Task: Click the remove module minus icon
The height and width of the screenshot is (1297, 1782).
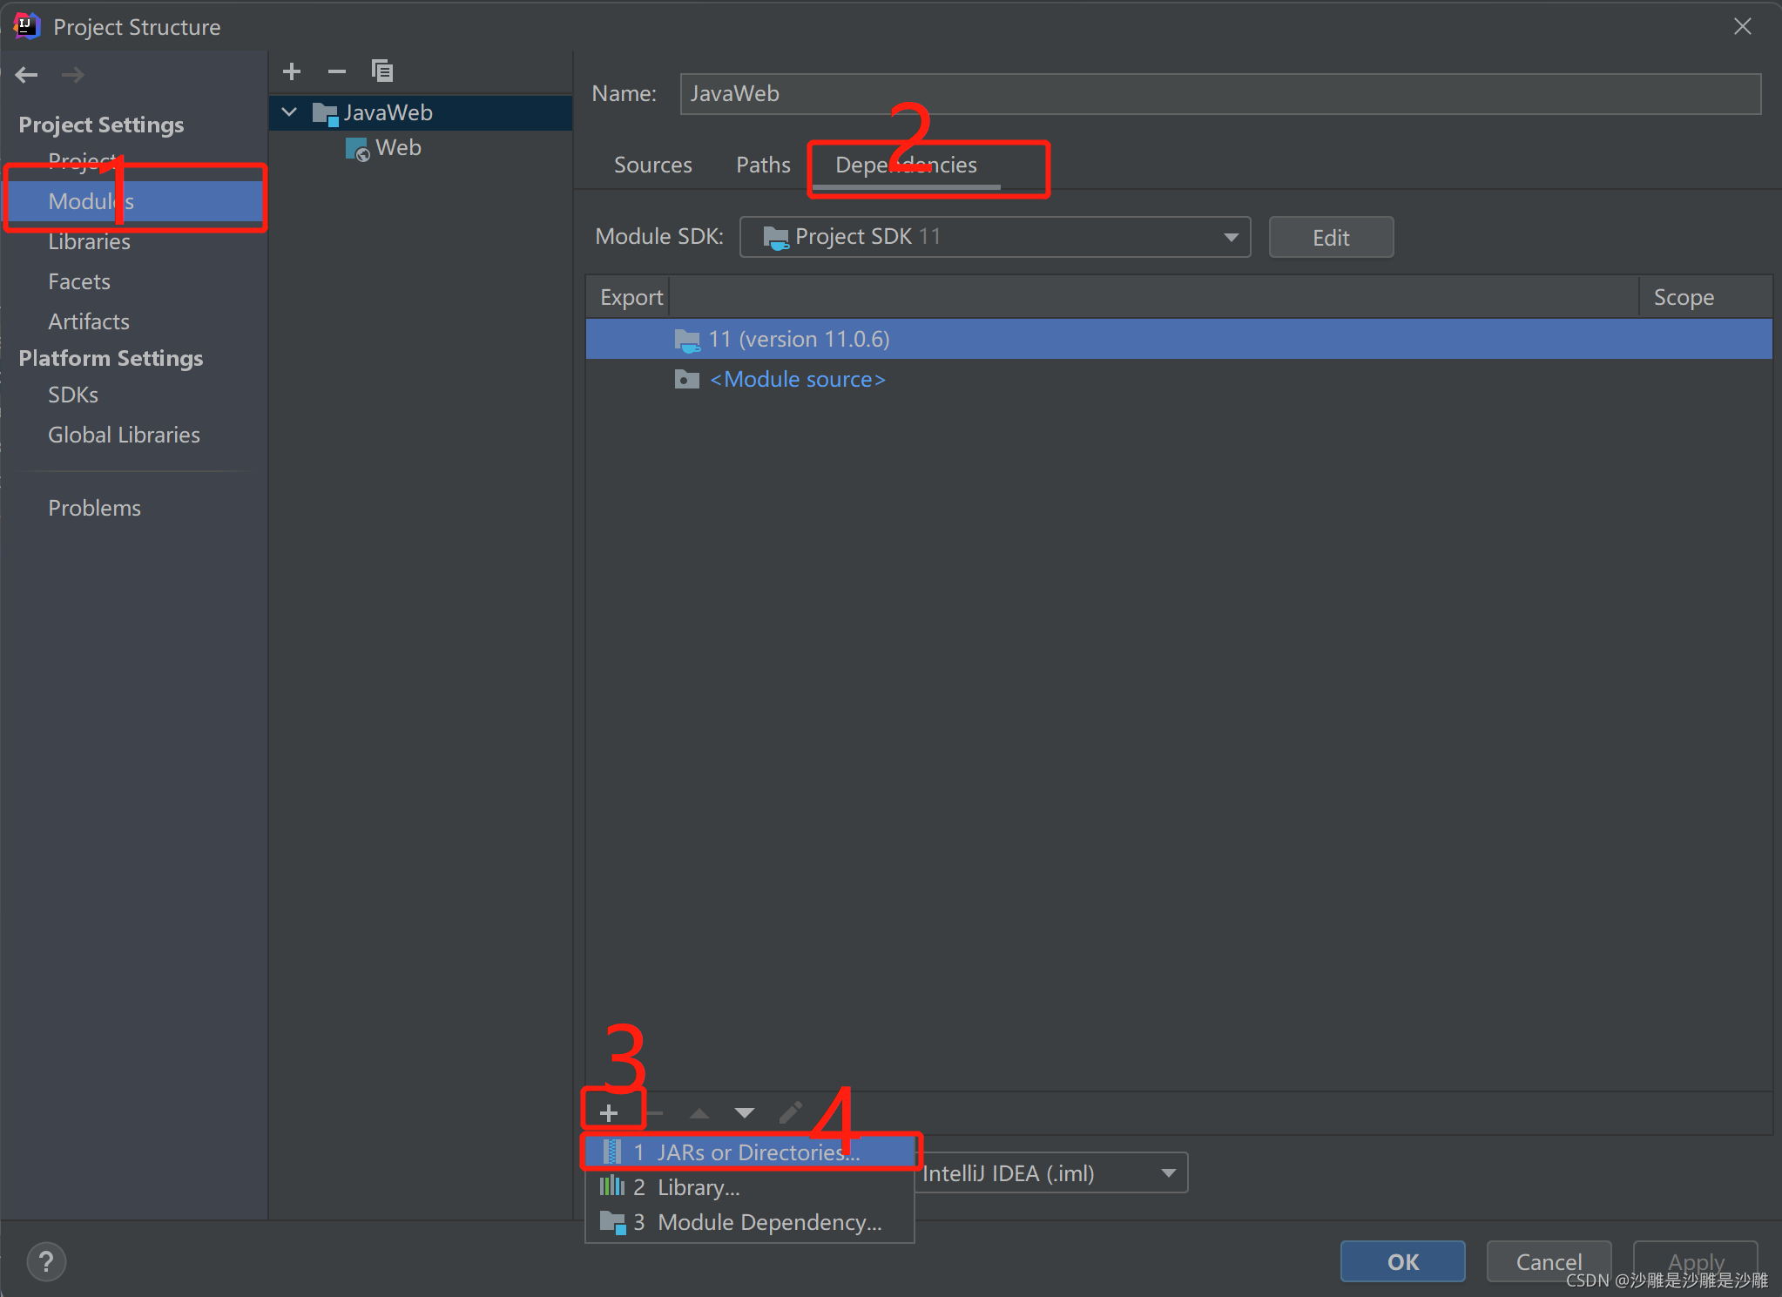Action: [337, 71]
